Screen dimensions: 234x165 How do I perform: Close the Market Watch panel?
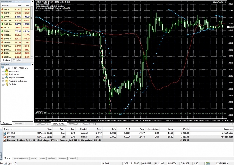[x=32, y=1]
